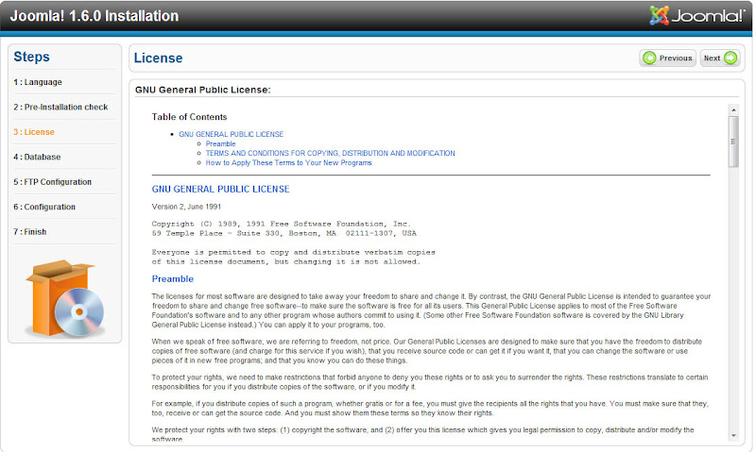Screen dimensions: 756x452
Task: Click the 'Everyone is permitted to copy' line
Action: (293, 252)
